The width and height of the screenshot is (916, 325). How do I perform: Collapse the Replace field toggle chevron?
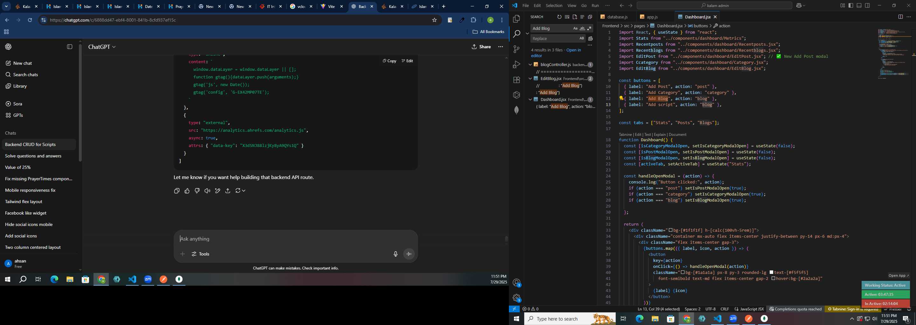click(x=527, y=33)
